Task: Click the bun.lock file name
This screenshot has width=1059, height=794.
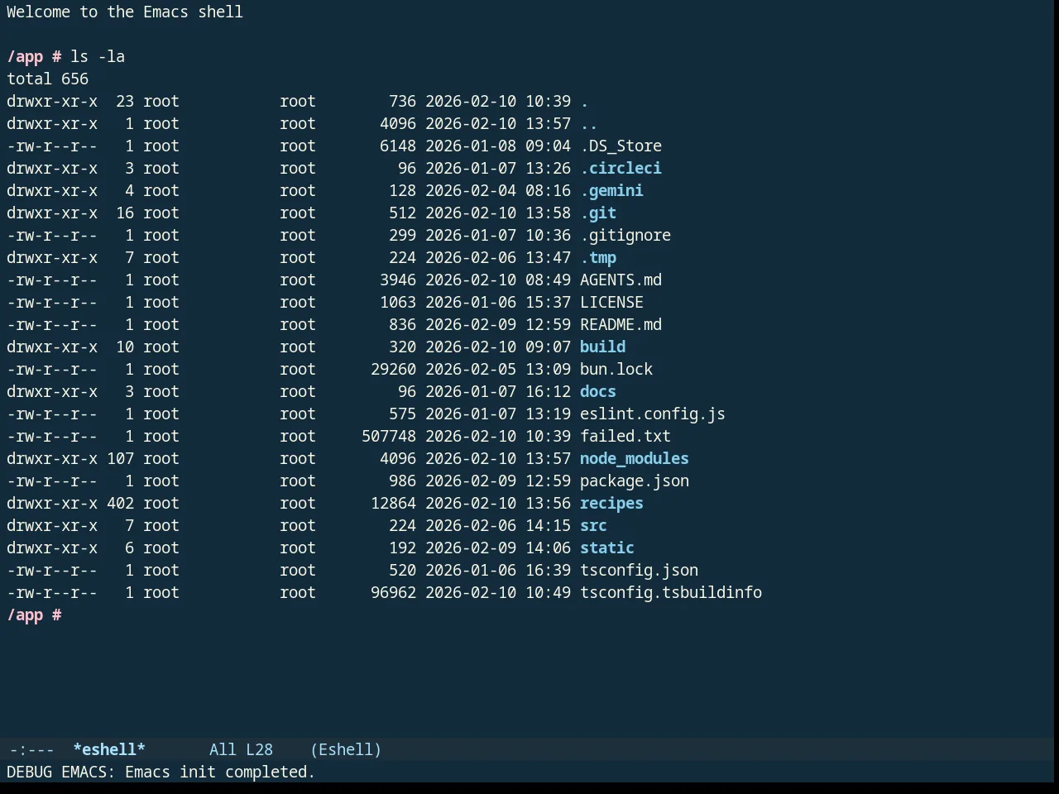Action: tap(616, 369)
